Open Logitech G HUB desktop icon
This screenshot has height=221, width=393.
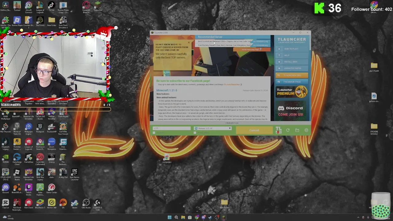pos(98,205)
